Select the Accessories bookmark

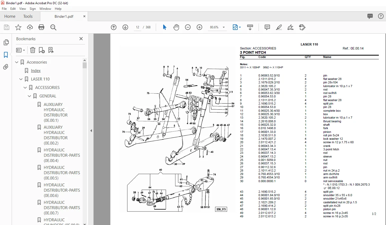point(37,62)
